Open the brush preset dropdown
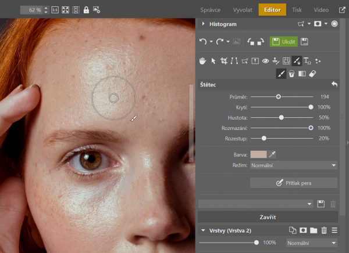 (x=255, y=204)
